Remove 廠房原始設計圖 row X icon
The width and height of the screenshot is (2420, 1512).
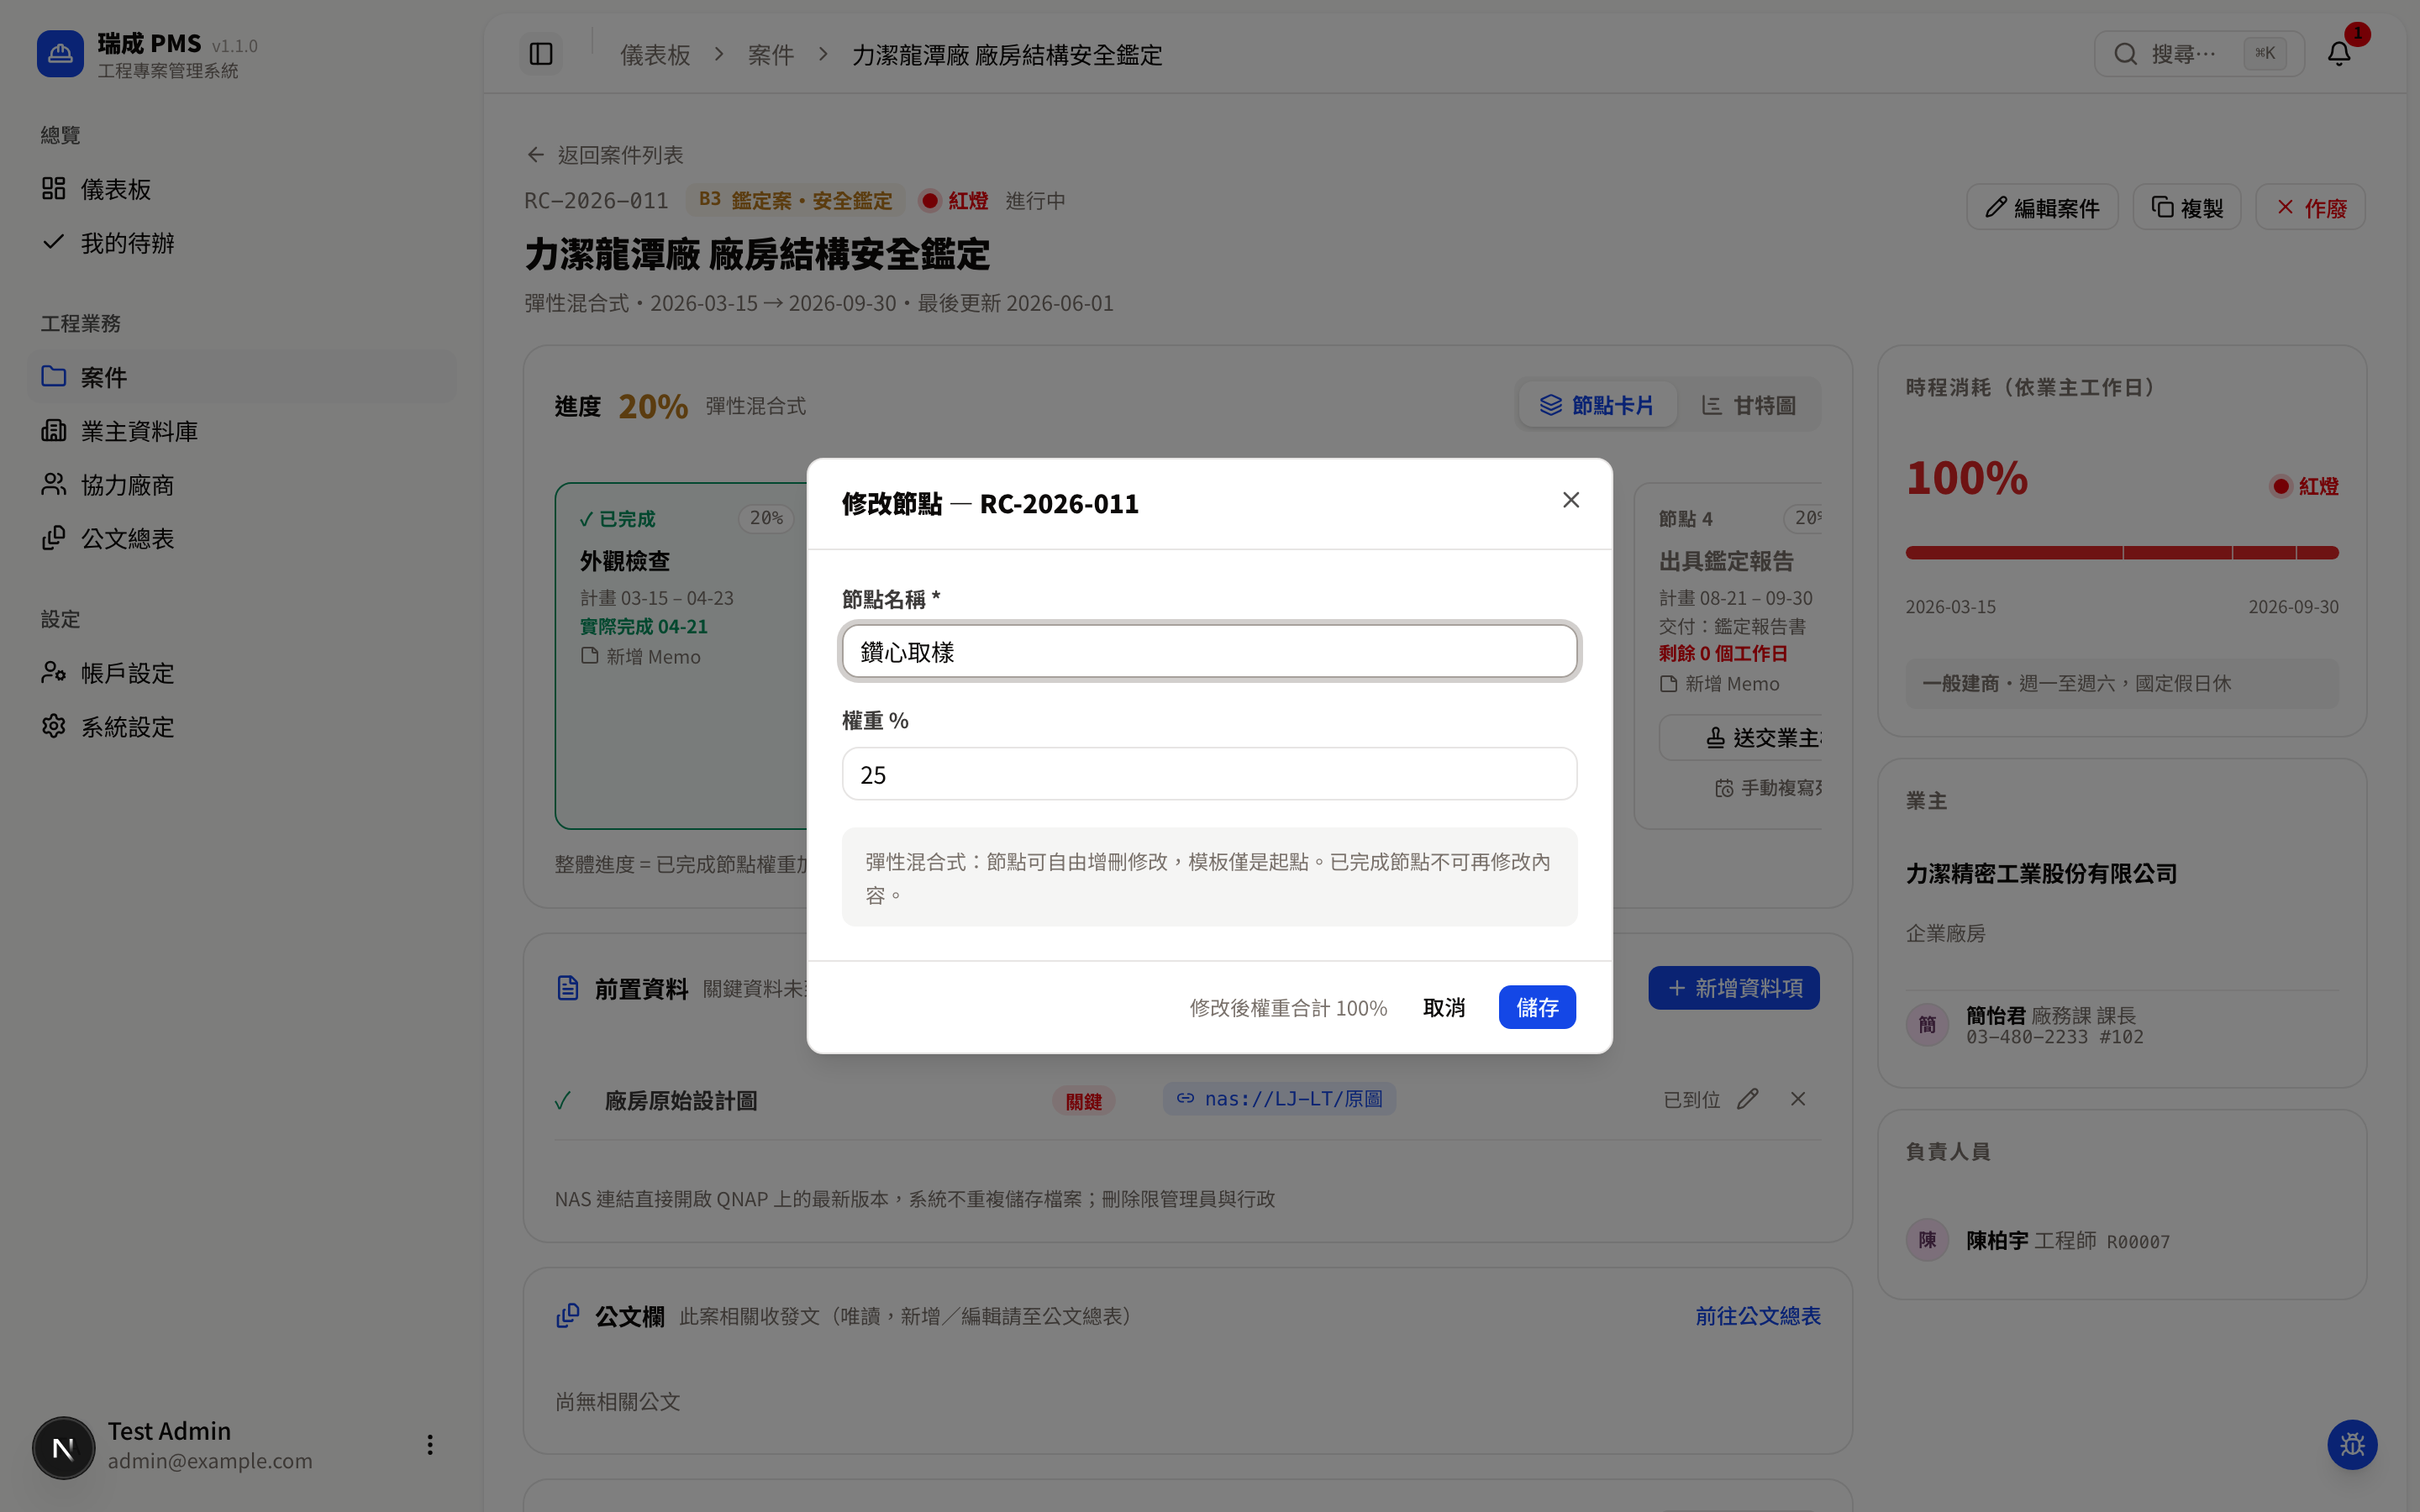click(x=1798, y=1099)
